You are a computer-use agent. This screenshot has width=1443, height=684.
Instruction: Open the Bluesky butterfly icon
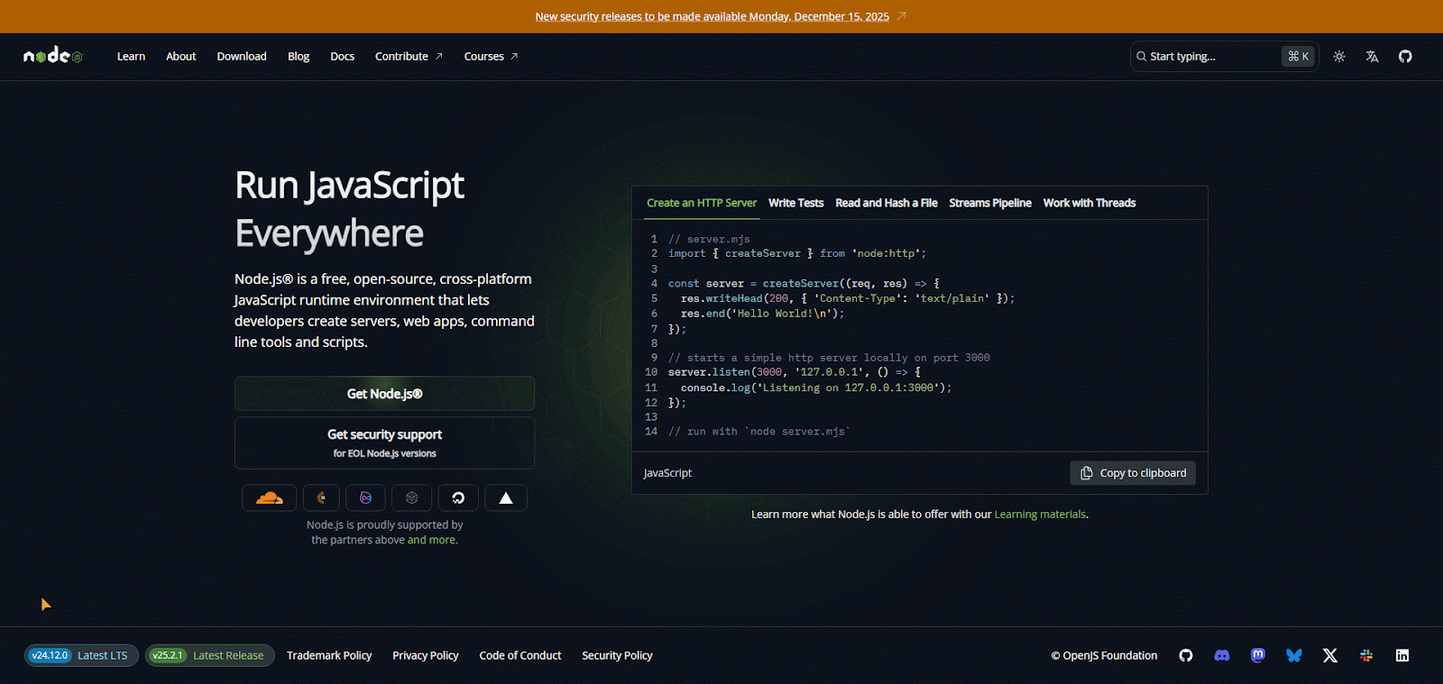click(x=1294, y=655)
